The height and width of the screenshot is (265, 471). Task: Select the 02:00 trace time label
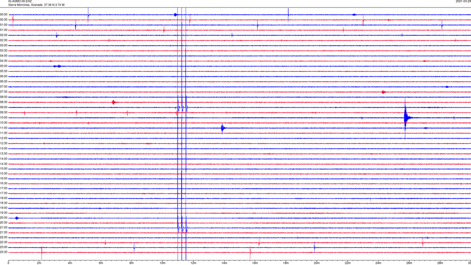pyautogui.click(x=4, y=35)
